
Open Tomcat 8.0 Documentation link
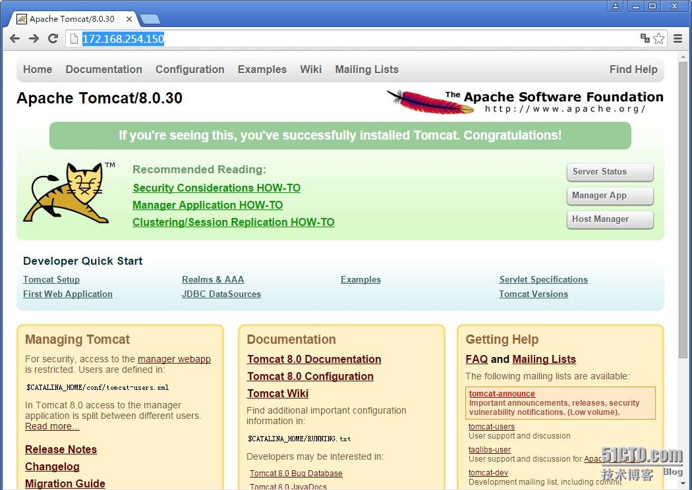pyautogui.click(x=314, y=360)
